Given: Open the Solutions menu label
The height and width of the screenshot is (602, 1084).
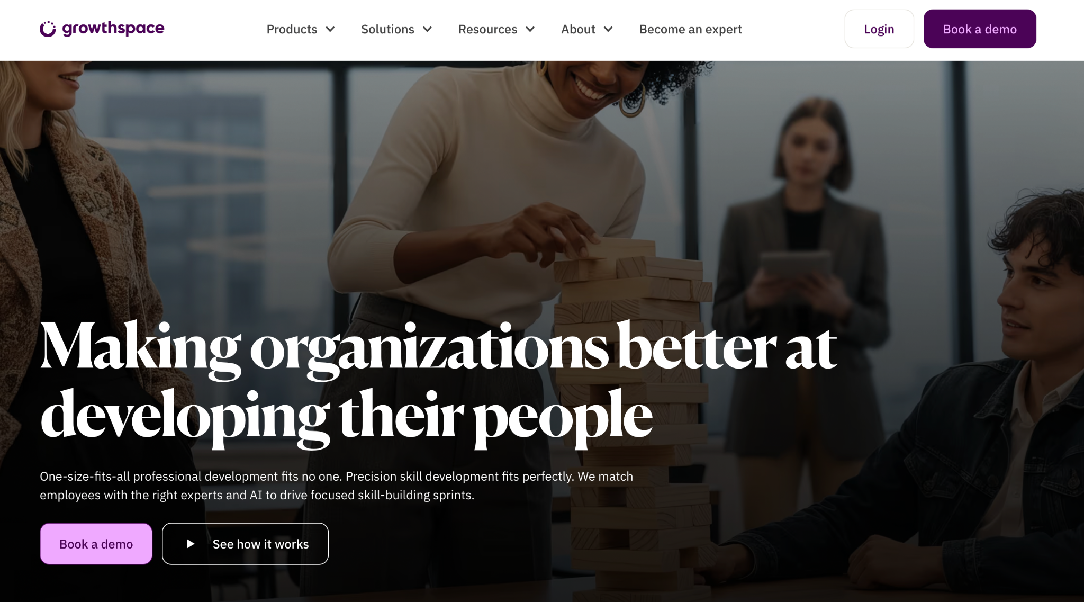Looking at the screenshot, I should (387, 29).
